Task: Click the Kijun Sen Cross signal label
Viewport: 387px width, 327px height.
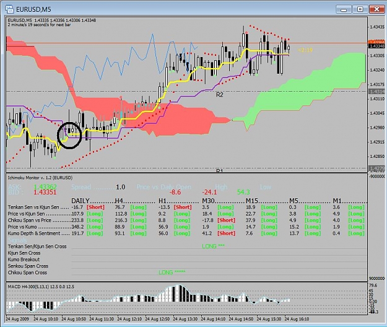Action: 24,253
